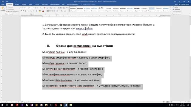Viewport: 191px width, 107px height.
Task: Decrease the font size
Action: (38, 8)
